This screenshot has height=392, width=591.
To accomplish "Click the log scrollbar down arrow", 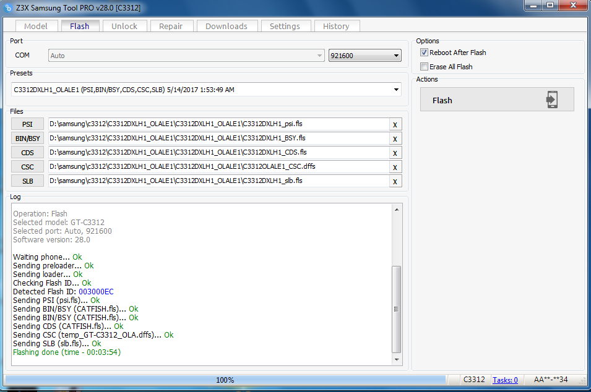I will (397, 360).
